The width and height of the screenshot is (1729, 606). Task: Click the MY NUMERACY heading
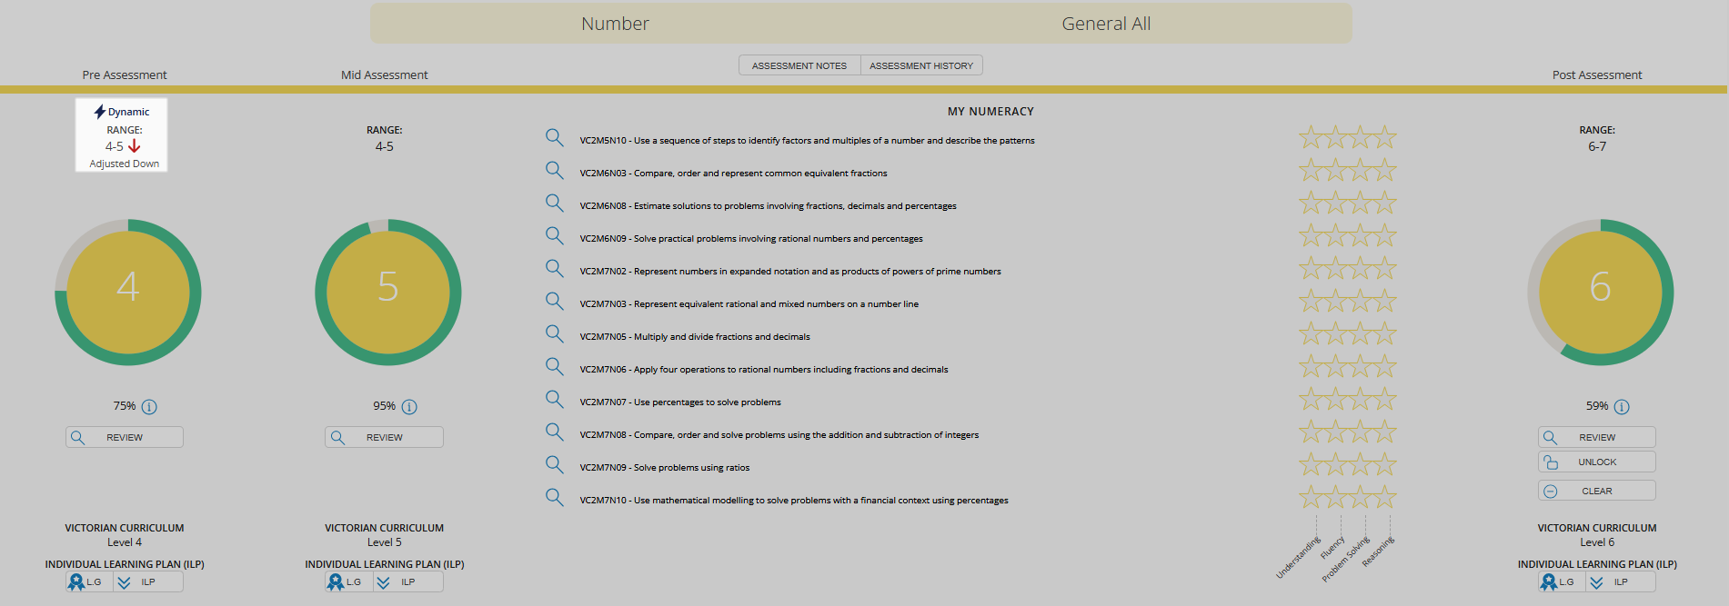[x=990, y=112]
